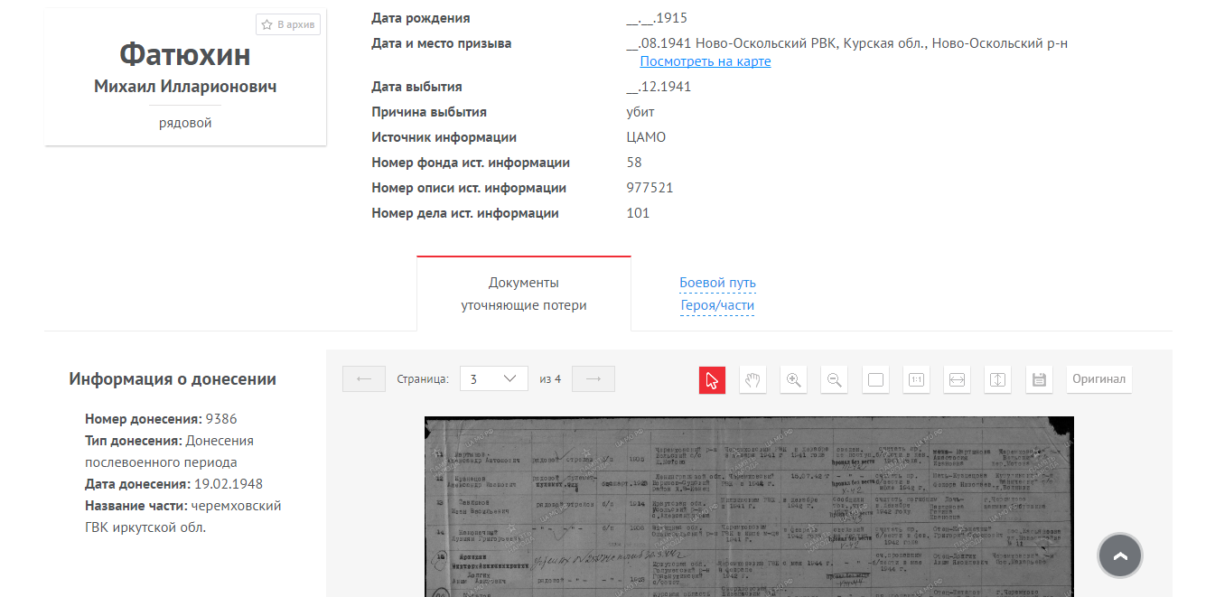Click the name Фатюхин on the card

185,55
